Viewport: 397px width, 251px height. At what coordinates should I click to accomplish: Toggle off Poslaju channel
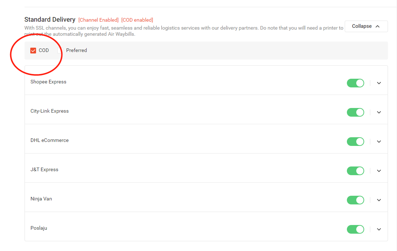click(x=356, y=229)
